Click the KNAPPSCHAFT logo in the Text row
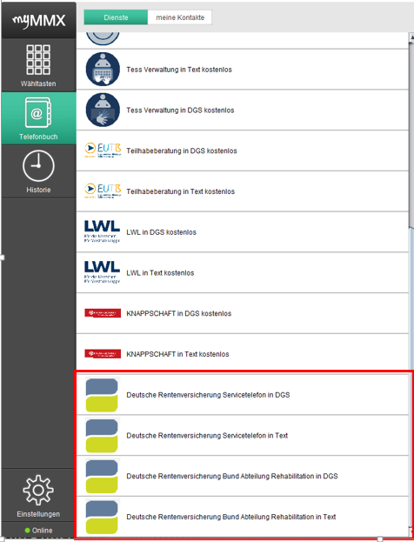 [x=103, y=353]
